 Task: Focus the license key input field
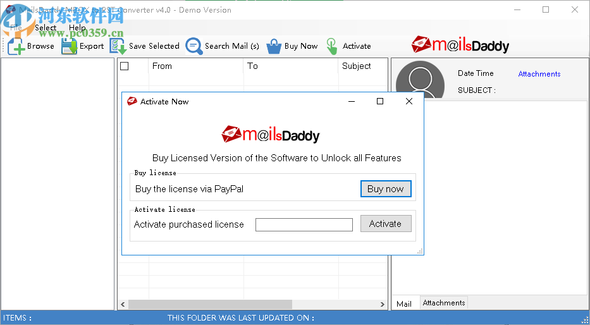pos(304,225)
